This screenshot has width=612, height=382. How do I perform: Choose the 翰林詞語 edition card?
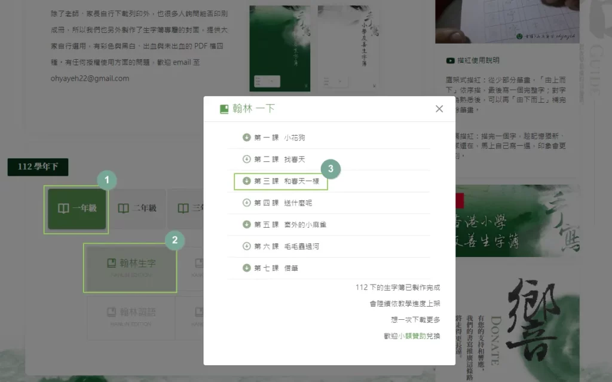click(x=131, y=317)
